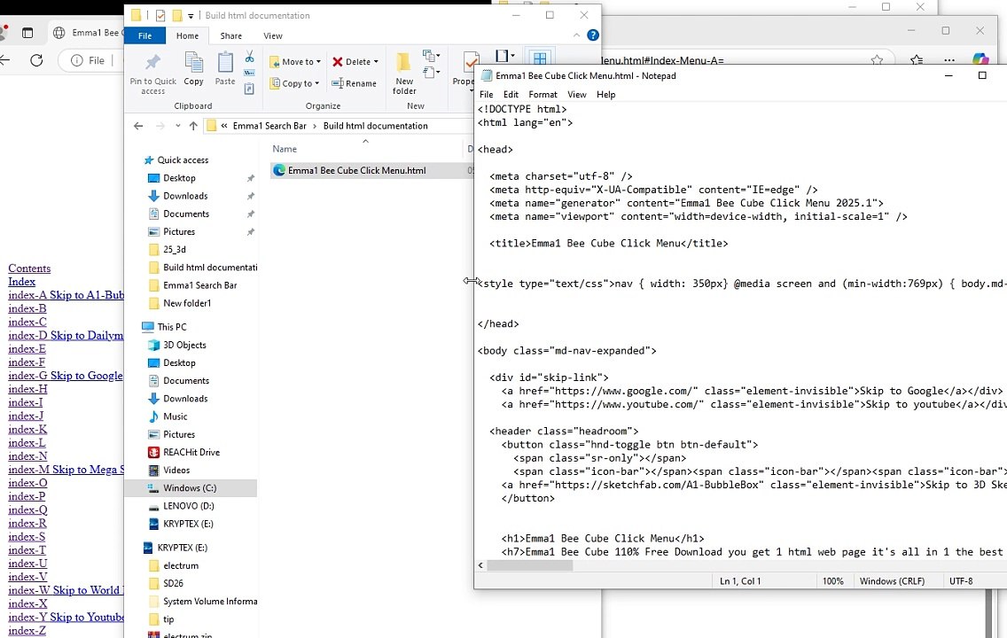Select Windows (C:) drive
Screen dimensions: 1007x638
click(190, 488)
